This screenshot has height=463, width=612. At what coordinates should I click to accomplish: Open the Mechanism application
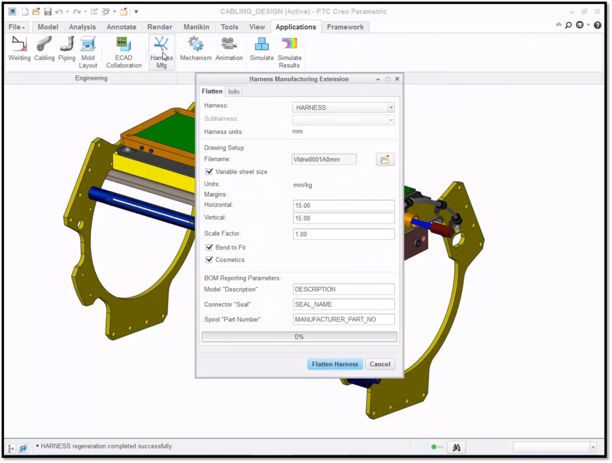pos(196,49)
